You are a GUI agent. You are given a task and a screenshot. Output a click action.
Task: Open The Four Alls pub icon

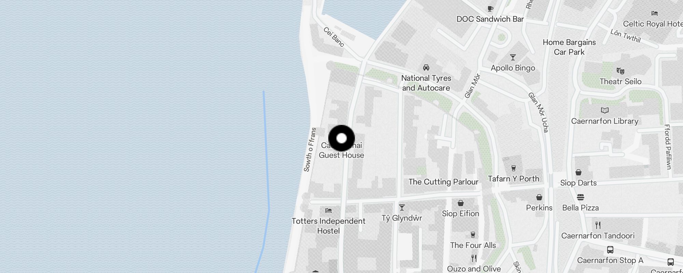(473, 235)
